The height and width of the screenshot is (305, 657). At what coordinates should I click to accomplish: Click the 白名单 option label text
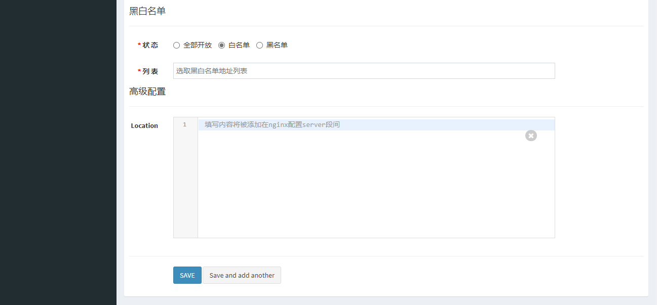point(239,45)
